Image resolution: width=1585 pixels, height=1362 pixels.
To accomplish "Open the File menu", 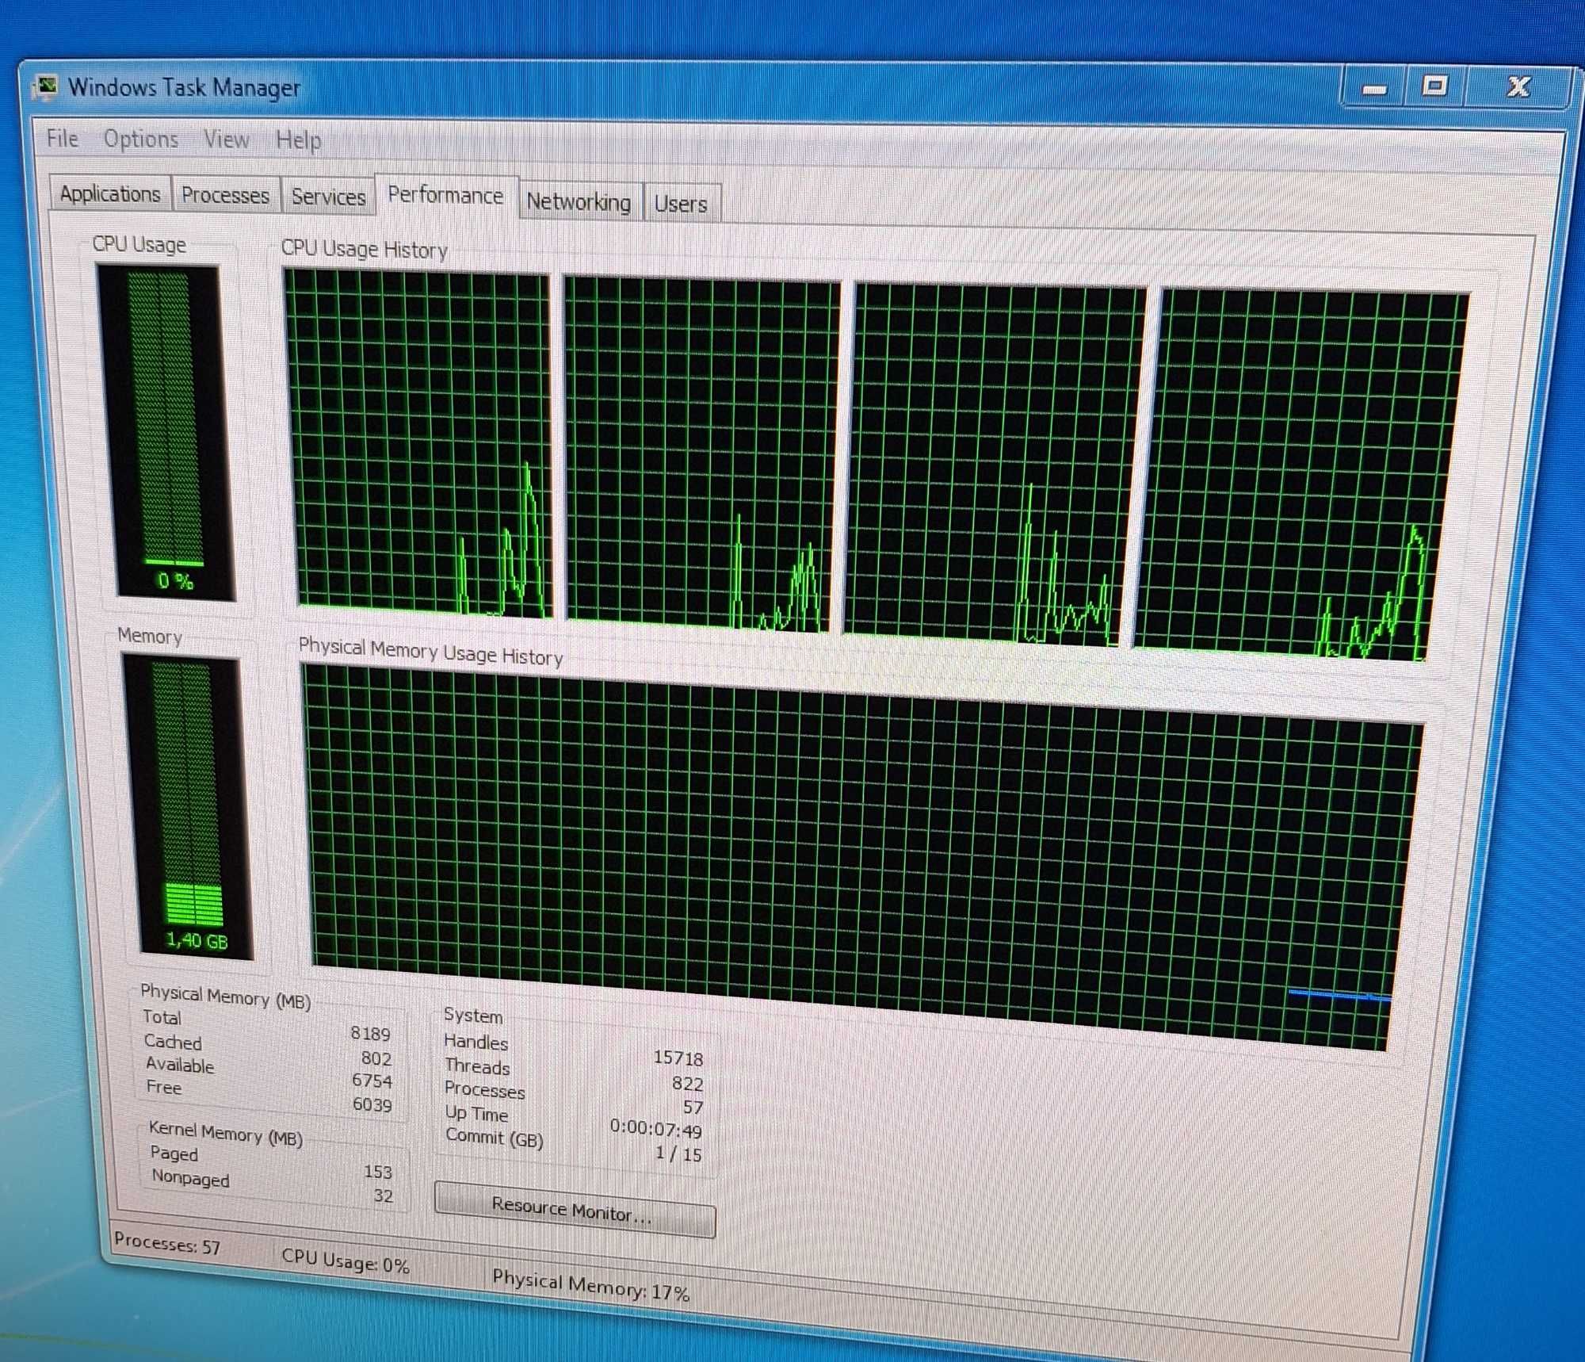I will point(63,138).
